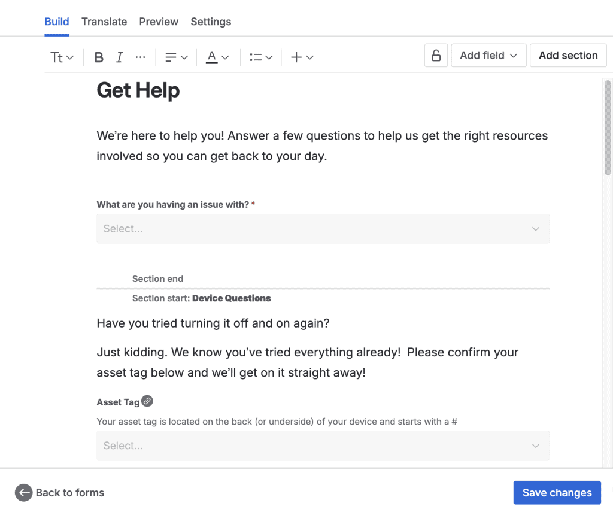Viewport: 613px width, 515px height.
Task: Switch to the Translate tab
Action: tap(104, 22)
